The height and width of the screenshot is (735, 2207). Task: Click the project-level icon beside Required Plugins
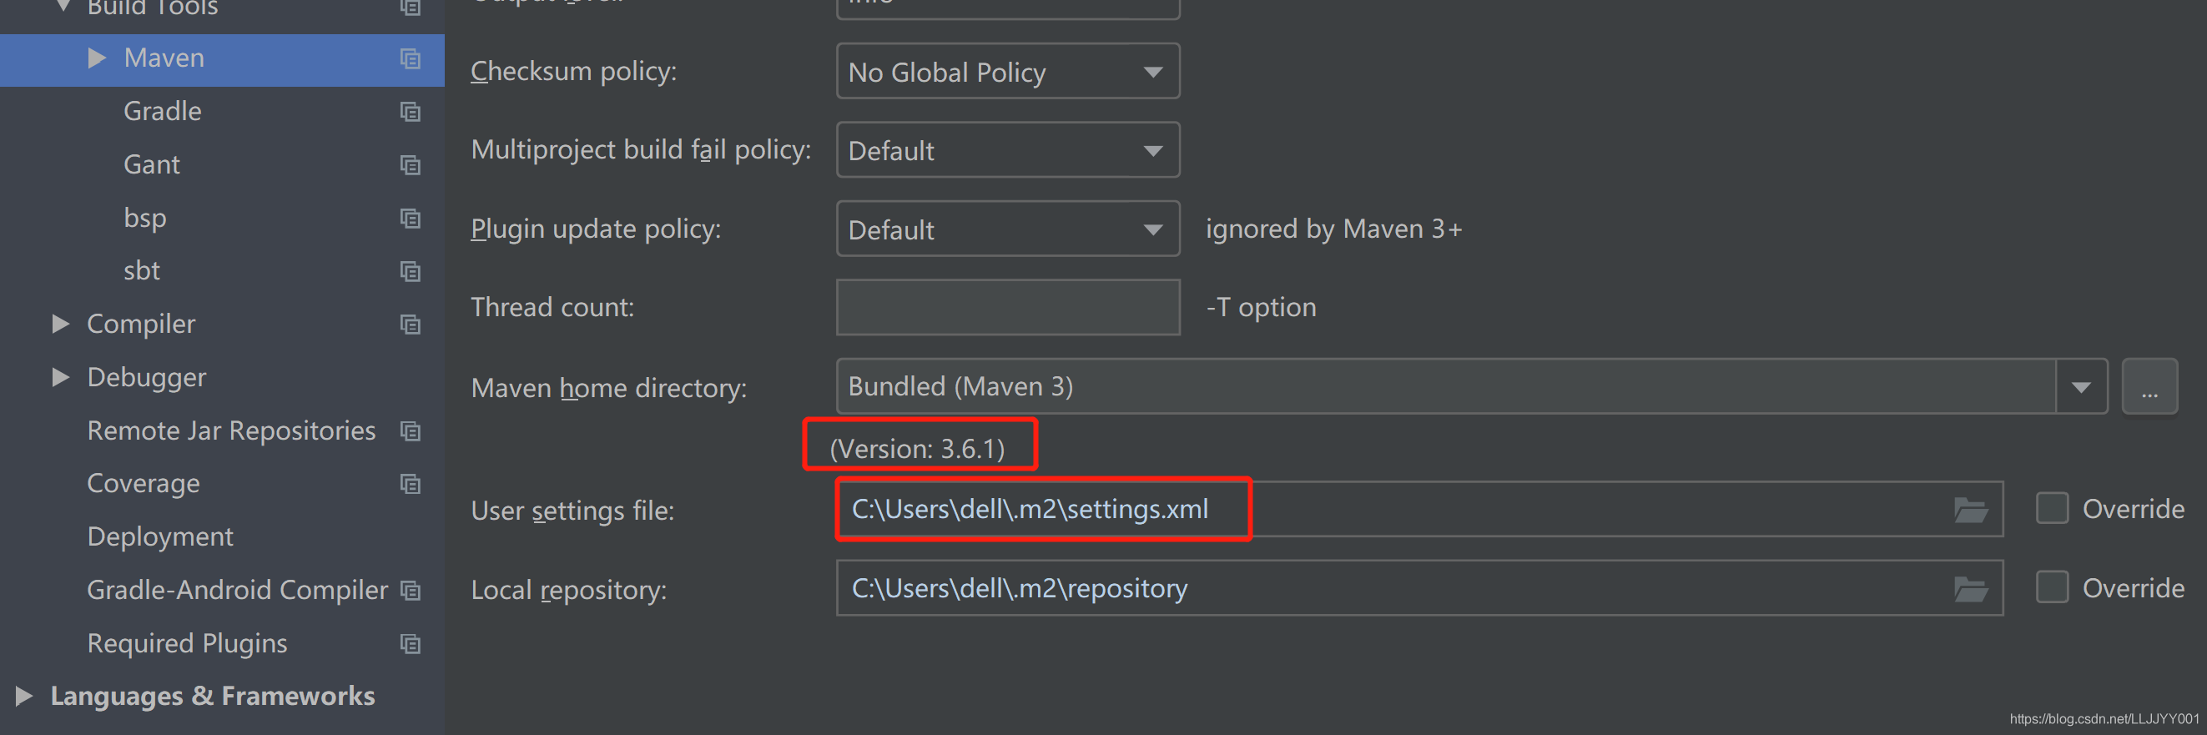[411, 643]
